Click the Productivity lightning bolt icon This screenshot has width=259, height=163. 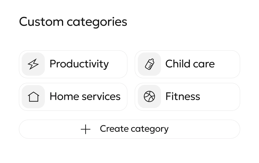point(33,64)
